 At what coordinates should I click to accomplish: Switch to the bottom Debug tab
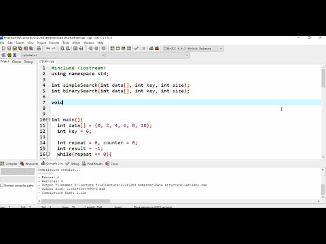[73, 163]
